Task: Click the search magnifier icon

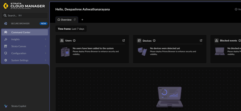Action: [x=5, y=16]
